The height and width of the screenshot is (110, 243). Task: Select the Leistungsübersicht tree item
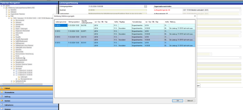coord(21,60)
